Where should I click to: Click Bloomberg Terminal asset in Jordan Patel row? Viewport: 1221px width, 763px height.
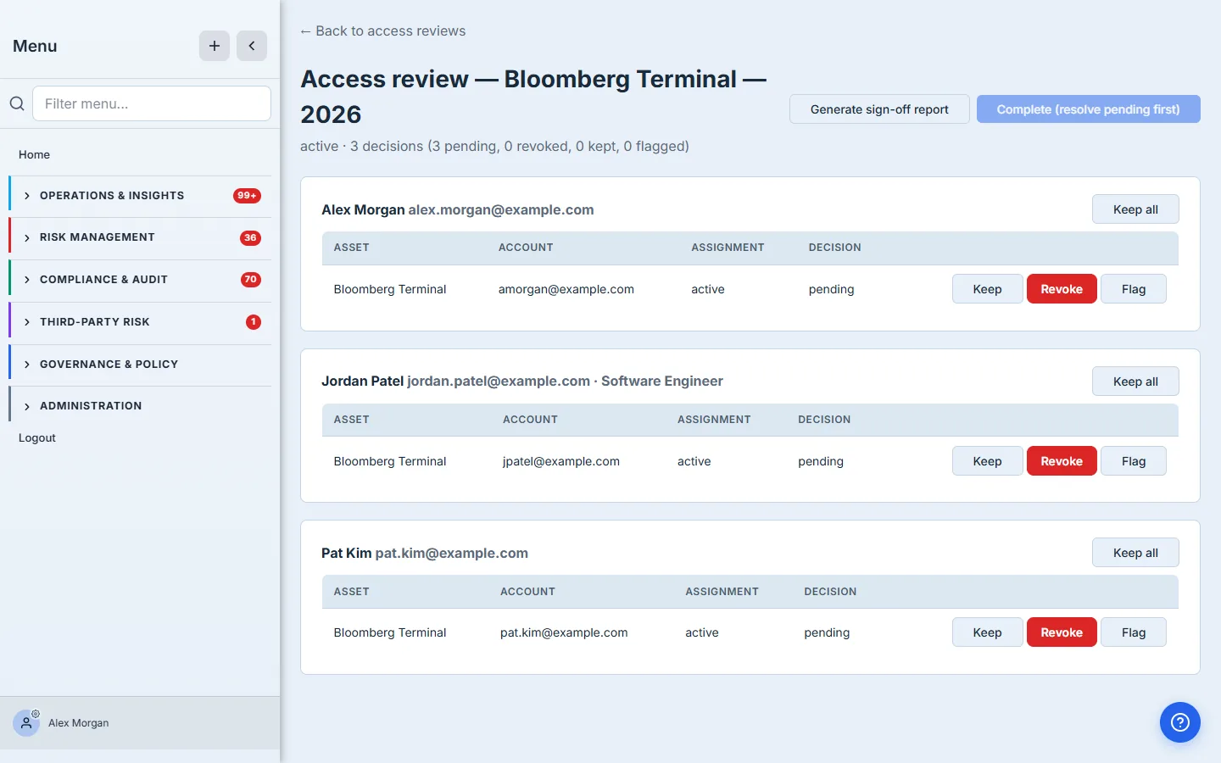tap(390, 461)
